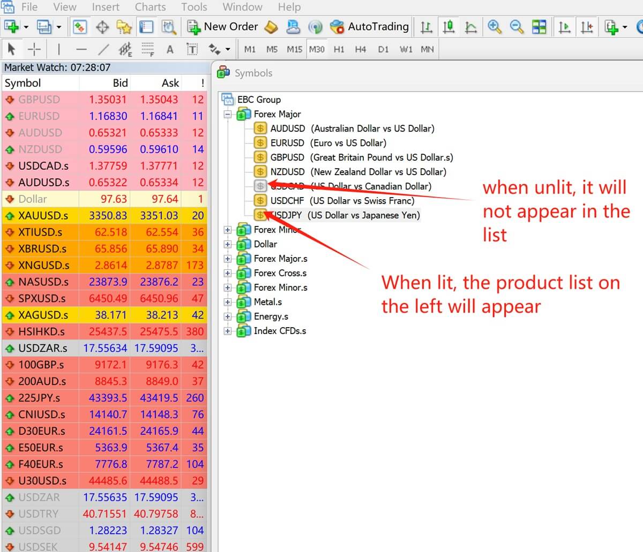Screen dimensions: 643x552
Task: Open the View menu
Action: (x=65, y=7)
